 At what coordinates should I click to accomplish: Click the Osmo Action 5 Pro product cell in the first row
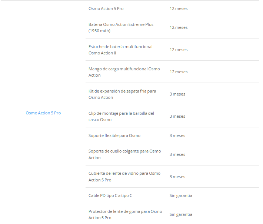pyautogui.click(x=106, y=9)
